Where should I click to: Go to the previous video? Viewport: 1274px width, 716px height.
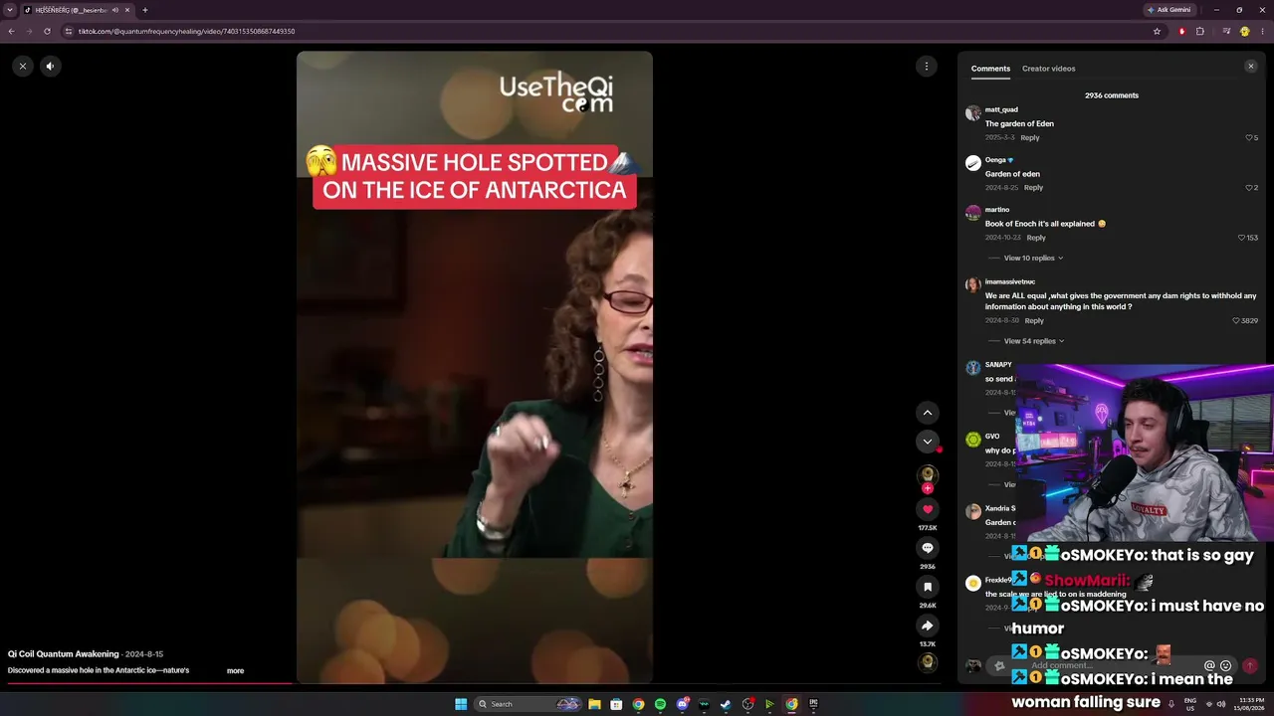928,413
